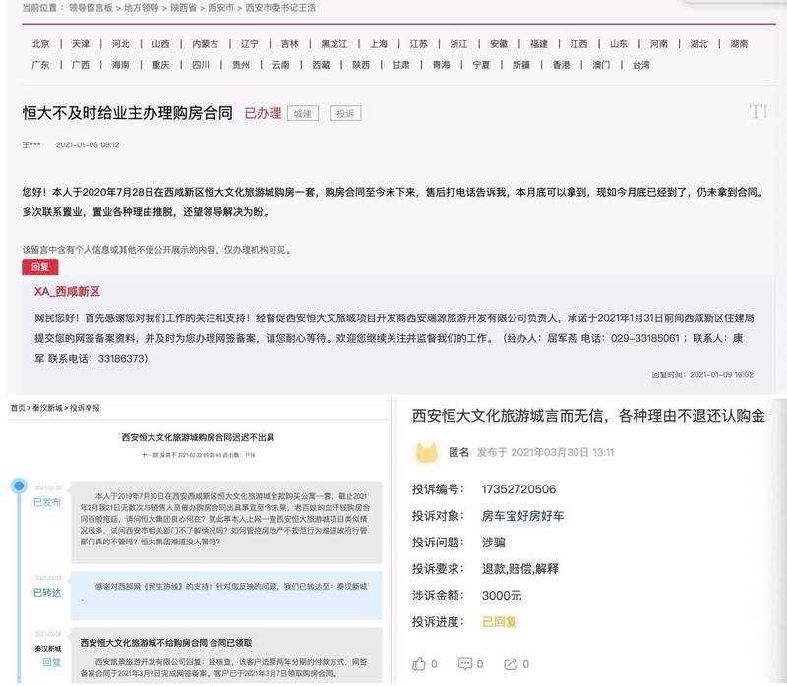787x686 pixels.
Task: Go to the 贵州 region
Action: (241, 65)
